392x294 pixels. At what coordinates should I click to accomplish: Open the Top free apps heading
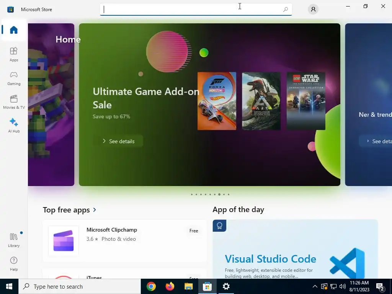pyautogui.click(x=66, y=210)
